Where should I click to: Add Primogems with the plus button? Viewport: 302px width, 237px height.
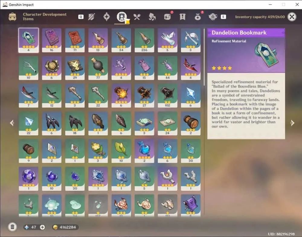(x=42, y=227)
